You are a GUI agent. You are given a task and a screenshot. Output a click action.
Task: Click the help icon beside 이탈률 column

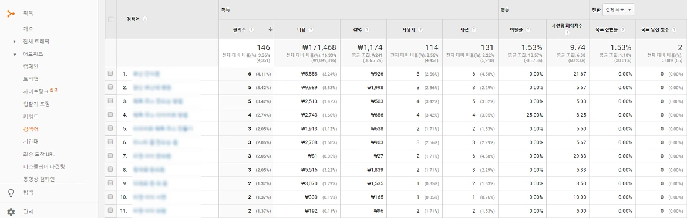528,30
